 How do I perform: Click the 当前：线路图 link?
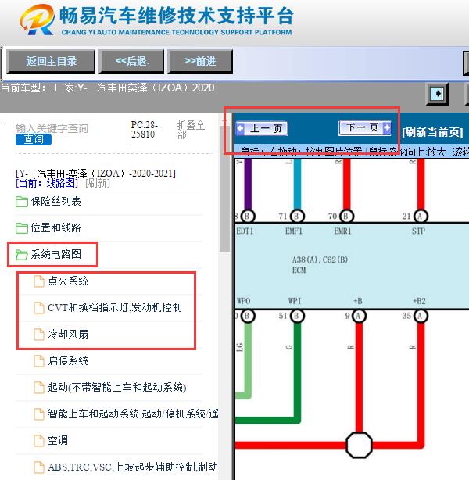[47, 184]
